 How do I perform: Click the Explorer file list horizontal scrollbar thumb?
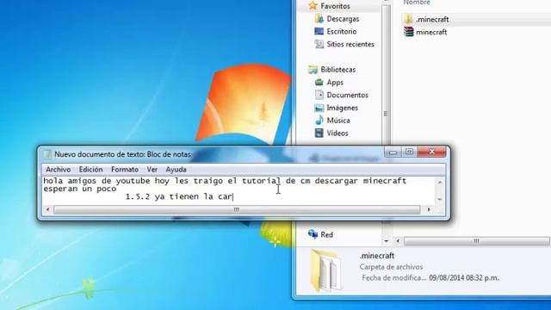click(x=476, y=241)
